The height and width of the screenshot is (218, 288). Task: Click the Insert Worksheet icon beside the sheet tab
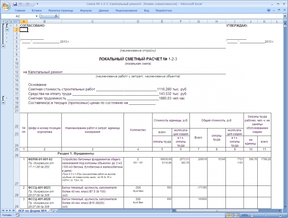point(53,210)
